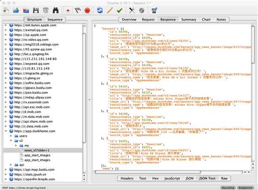
Task: Select the Raw view button
Action: pyautogui.click(x=224, y=178)
